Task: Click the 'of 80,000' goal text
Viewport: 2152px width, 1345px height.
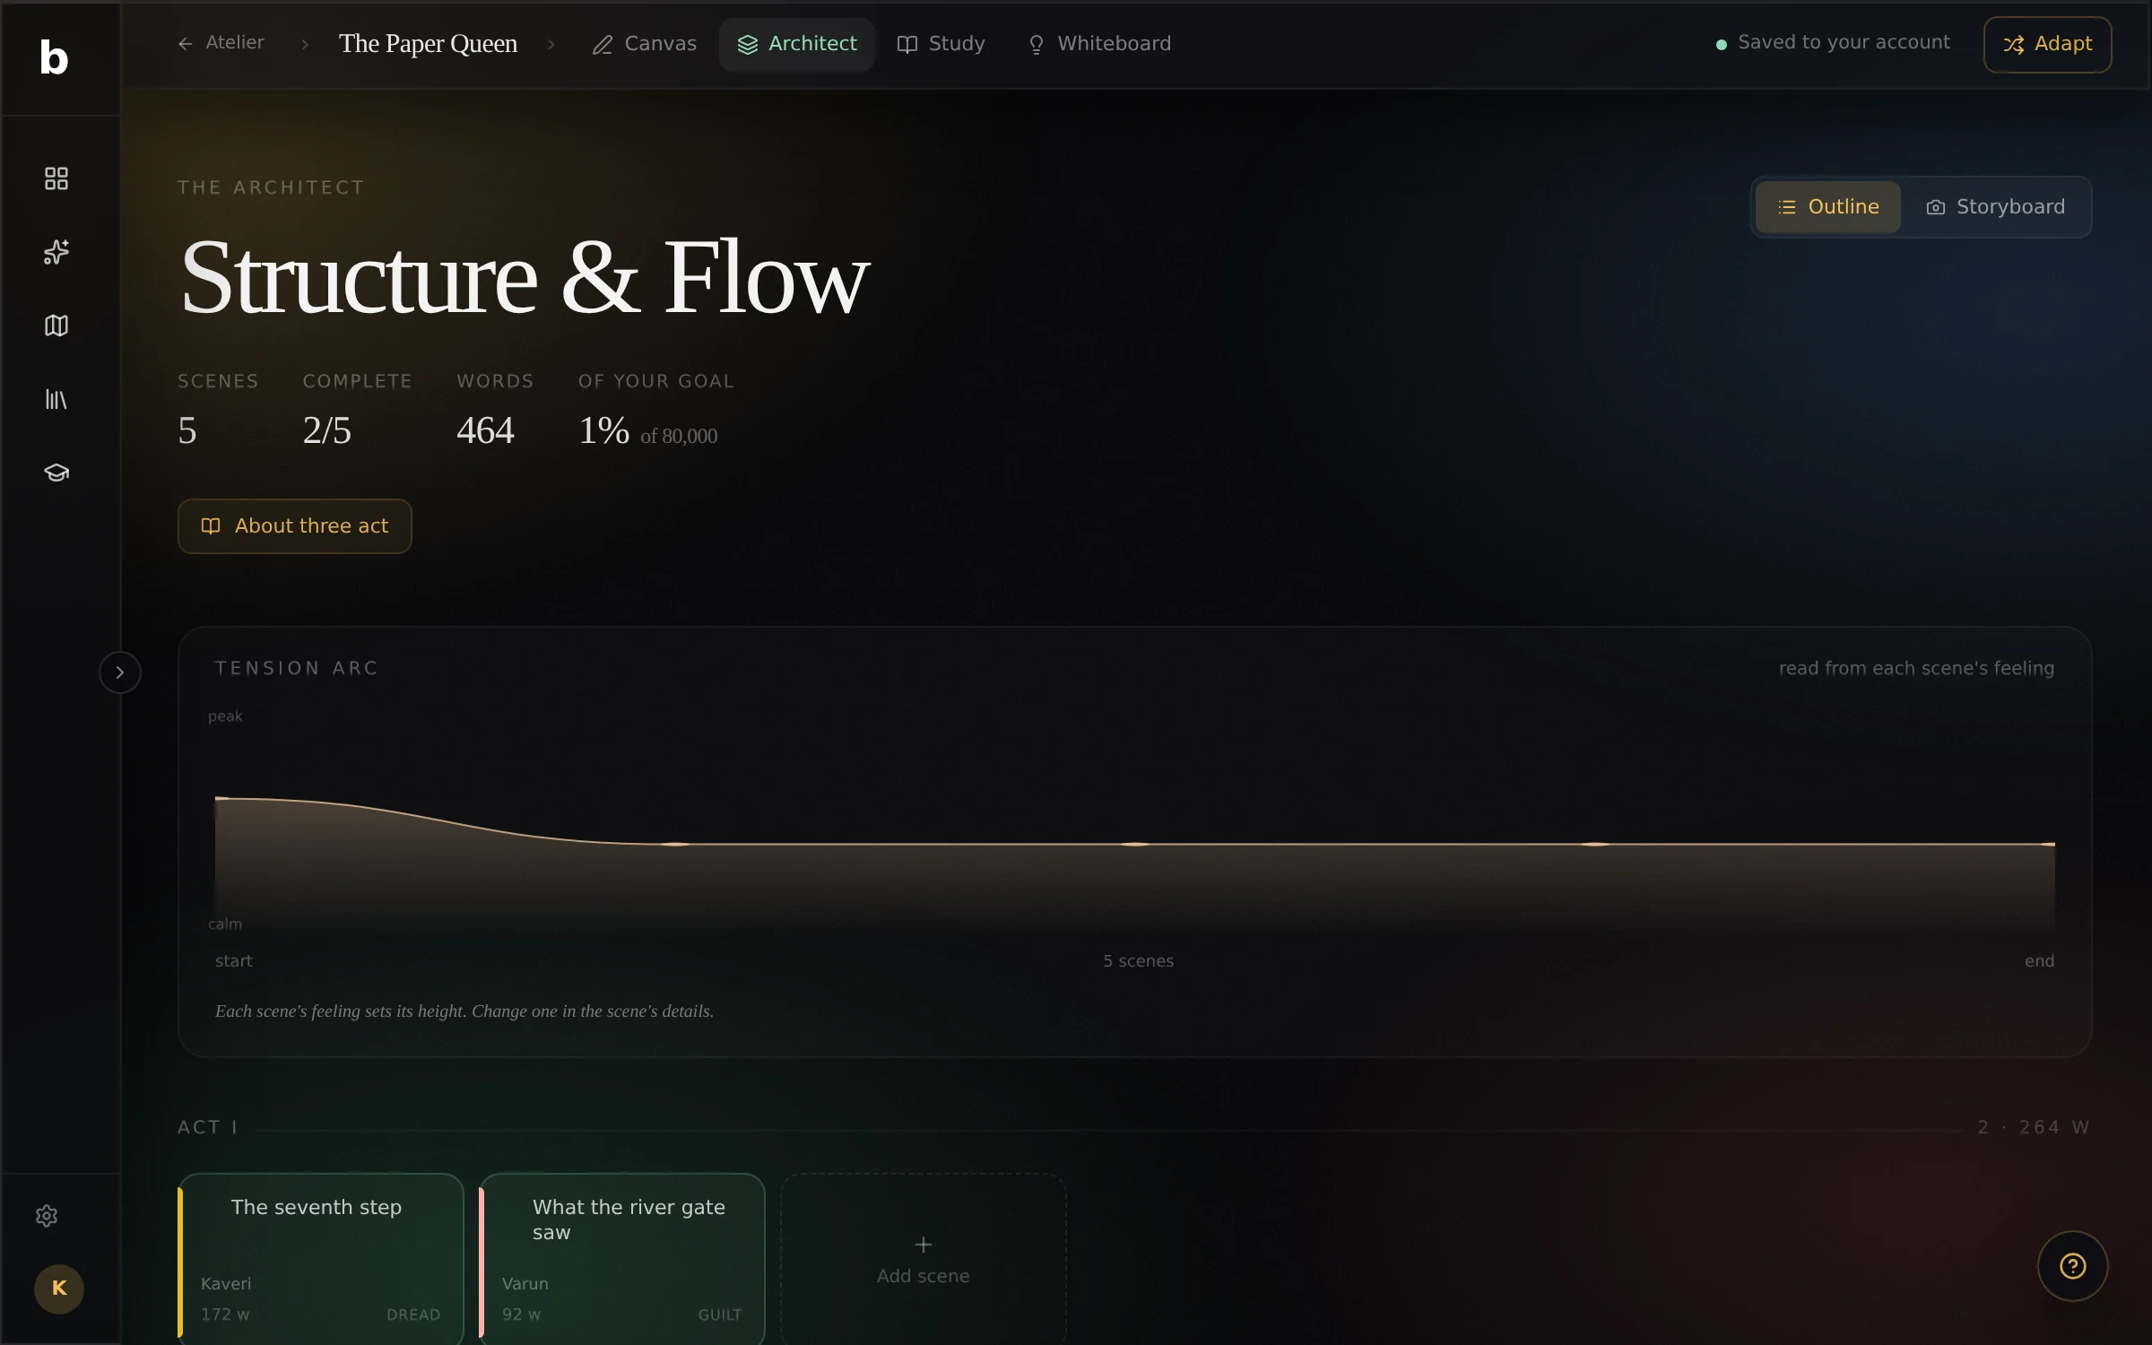Action: click(x=679, y=436)
